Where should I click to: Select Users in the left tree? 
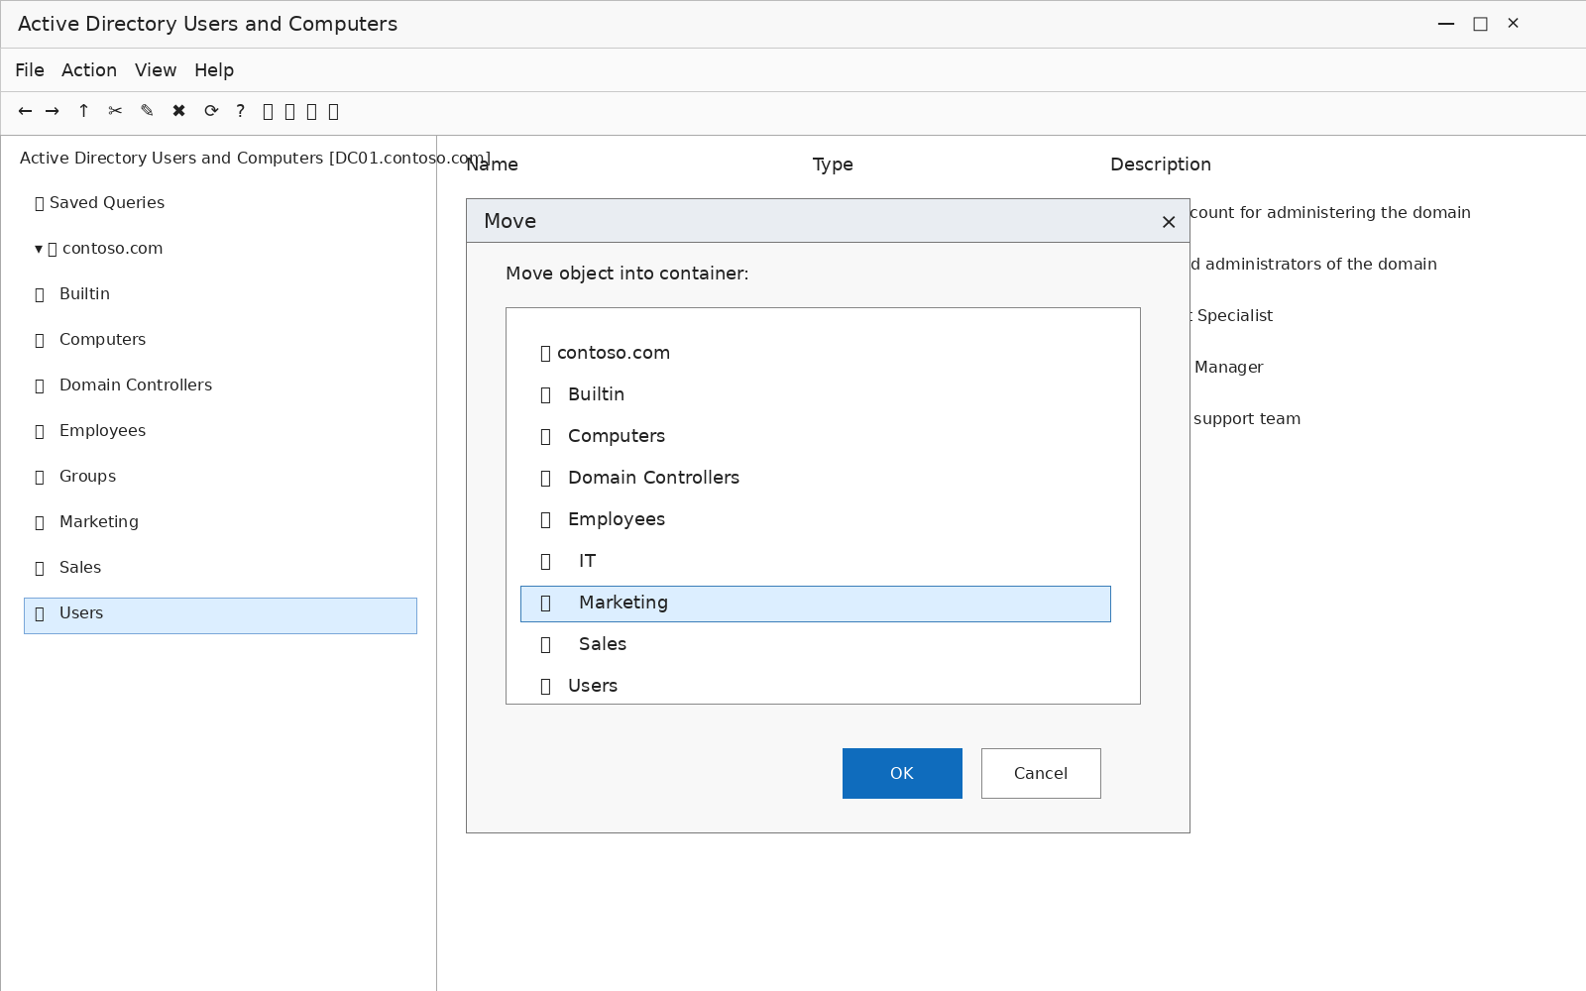click(220, 615)
